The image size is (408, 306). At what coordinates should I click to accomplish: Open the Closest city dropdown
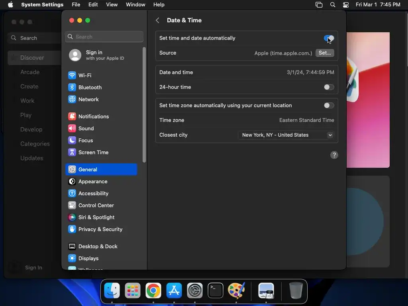[286, 135]
